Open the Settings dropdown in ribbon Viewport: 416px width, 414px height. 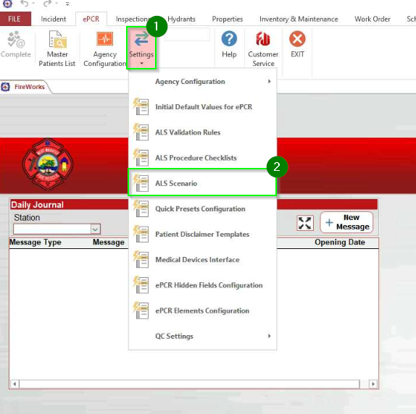141,48
